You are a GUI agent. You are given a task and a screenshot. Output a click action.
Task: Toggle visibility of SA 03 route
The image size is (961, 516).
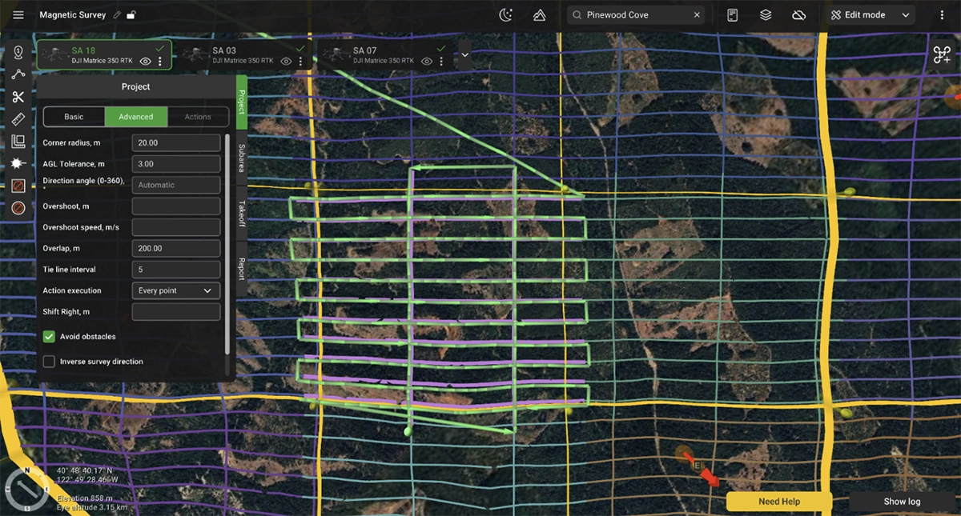click(x=287, y=61)
